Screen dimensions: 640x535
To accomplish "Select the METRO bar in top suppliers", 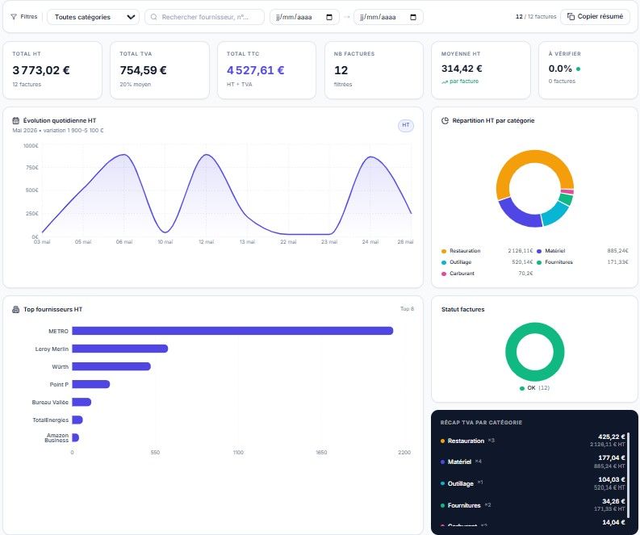I will tap(232, 331).
